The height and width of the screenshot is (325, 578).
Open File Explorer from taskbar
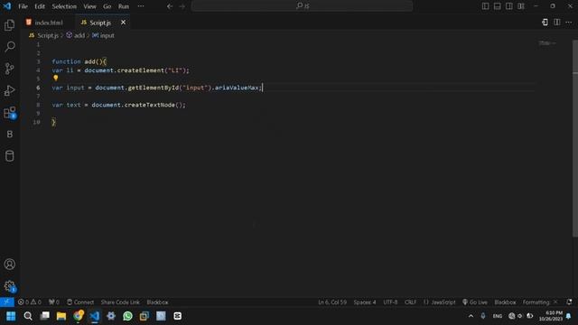coord(61,316)
